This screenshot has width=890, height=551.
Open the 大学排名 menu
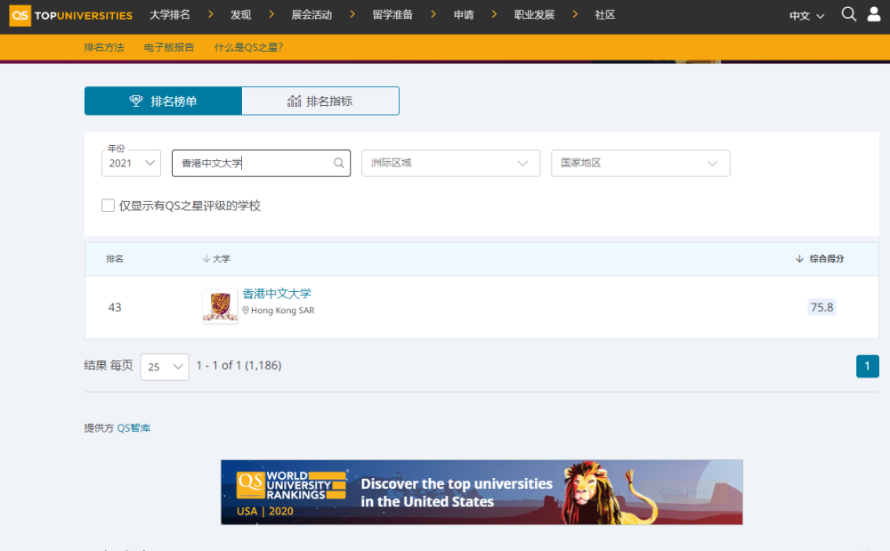[x=170, y=15]
